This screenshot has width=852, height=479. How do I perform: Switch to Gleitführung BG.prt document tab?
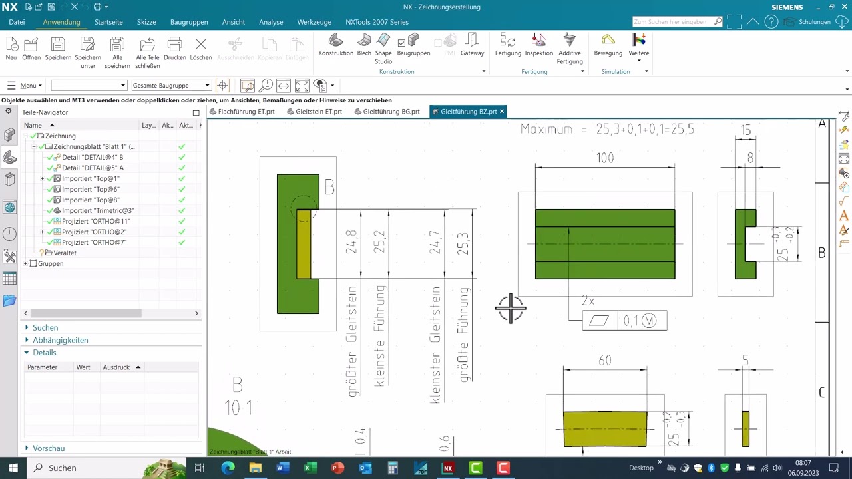[387, 112]
